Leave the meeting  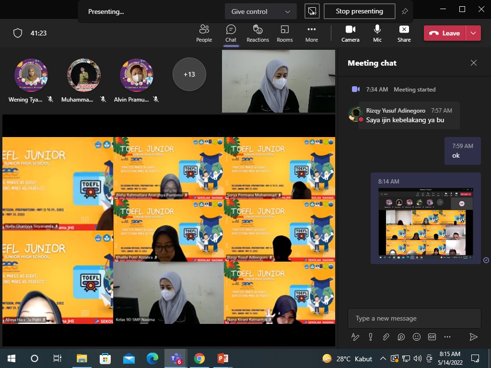[444, 33]
